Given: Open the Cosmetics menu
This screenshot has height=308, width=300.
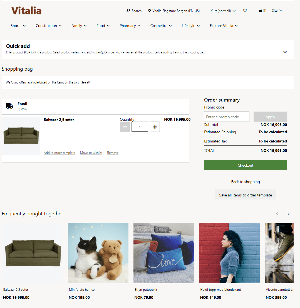Looking at the screenshot, I should coord(161,26).
